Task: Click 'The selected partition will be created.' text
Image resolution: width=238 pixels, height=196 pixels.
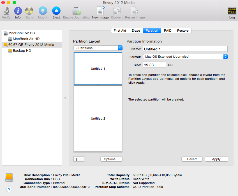Action: click(x=156, y=100)
